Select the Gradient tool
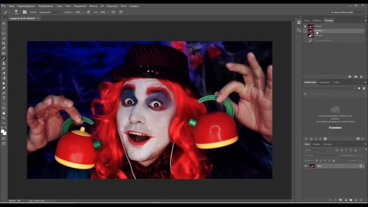The height and width of the screenshot is (207, 368). click(3, 78)
